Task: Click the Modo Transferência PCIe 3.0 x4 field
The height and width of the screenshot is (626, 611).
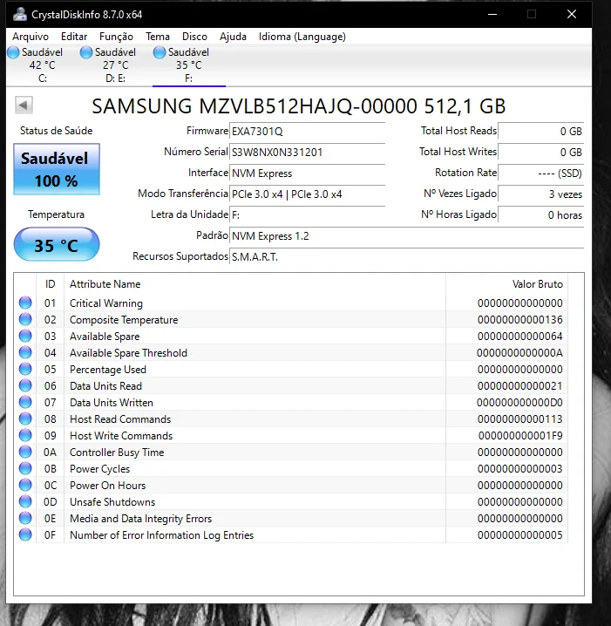Action: coord(308,194)
